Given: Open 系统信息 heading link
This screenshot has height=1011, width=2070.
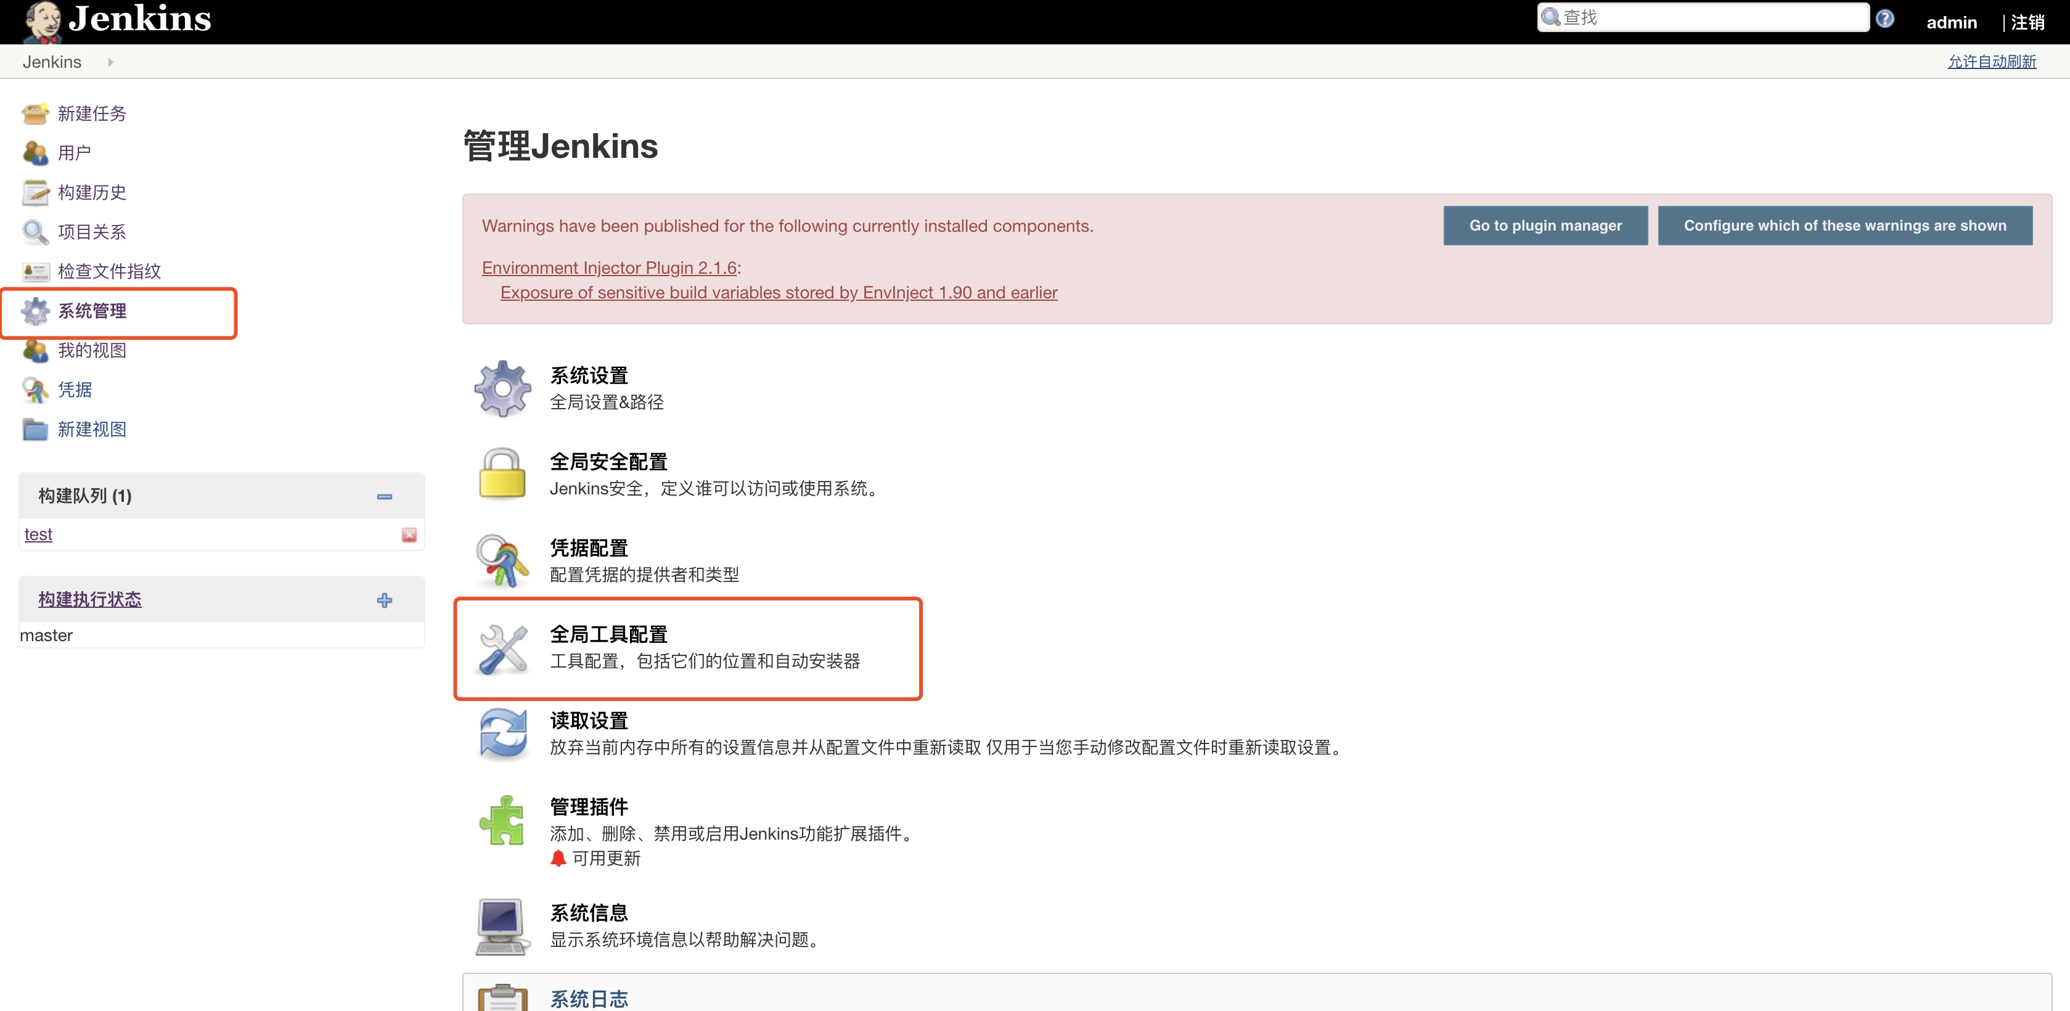Looking at the screenshot, I should click(589, 913).
